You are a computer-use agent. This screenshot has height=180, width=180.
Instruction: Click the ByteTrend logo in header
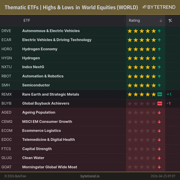[159, 7]
